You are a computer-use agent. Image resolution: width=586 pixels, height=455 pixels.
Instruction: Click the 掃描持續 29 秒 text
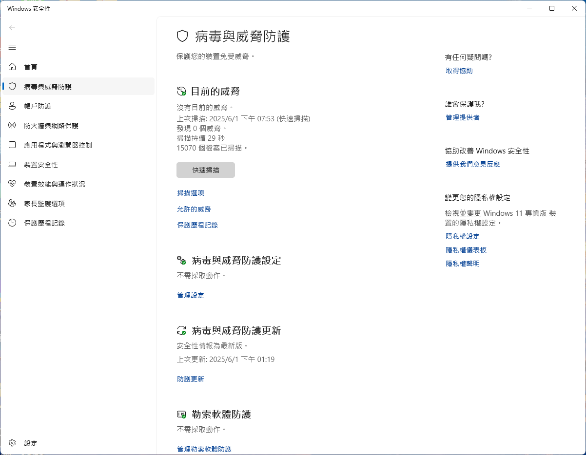pos(200,138)
